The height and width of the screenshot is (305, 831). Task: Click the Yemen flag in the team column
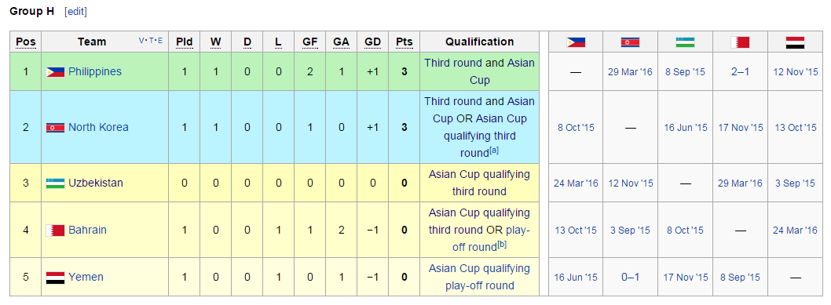click(x=55, y=277)
